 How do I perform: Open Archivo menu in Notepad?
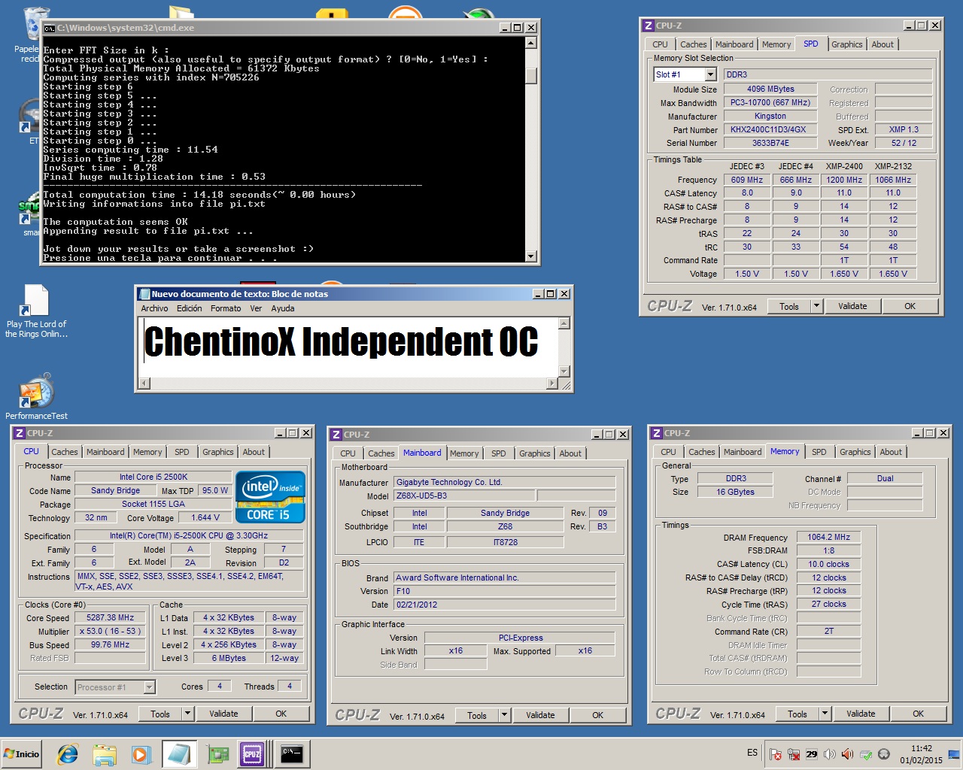coord(154,308)
